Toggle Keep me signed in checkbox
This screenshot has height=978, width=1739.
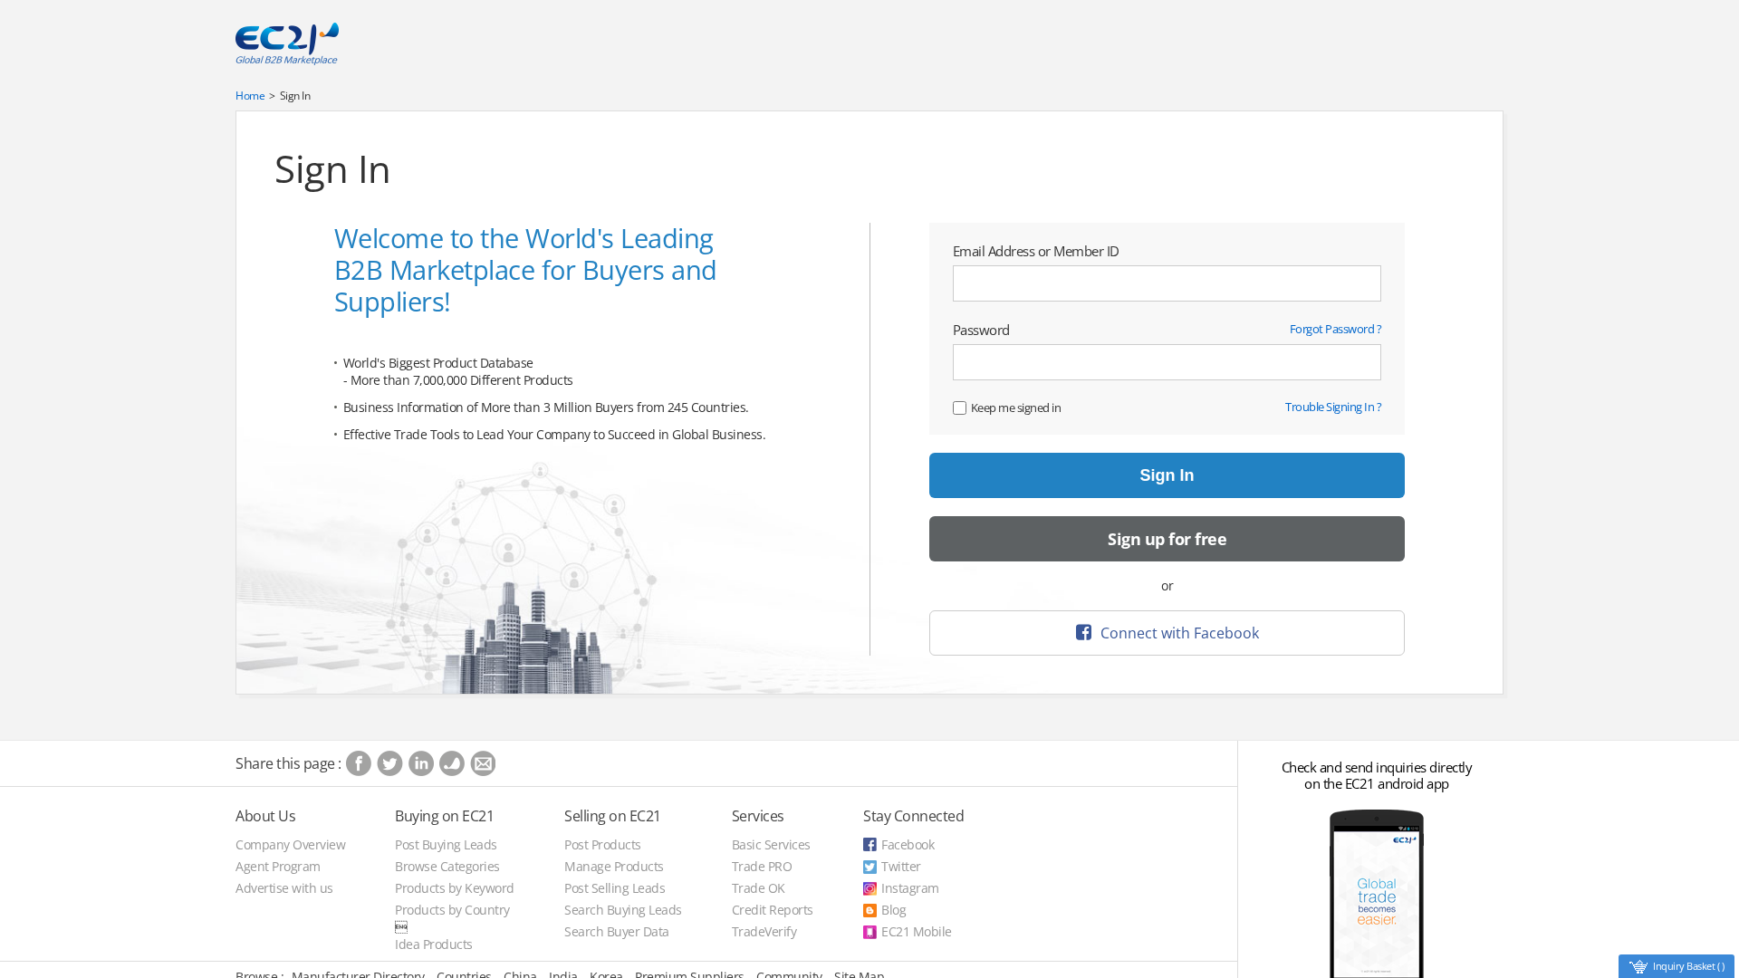(x=959, y=408)
